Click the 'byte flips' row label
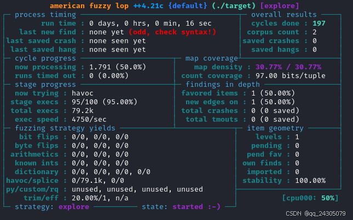The height and width of the screenshot is (220, 353). (x=37, y=146)
